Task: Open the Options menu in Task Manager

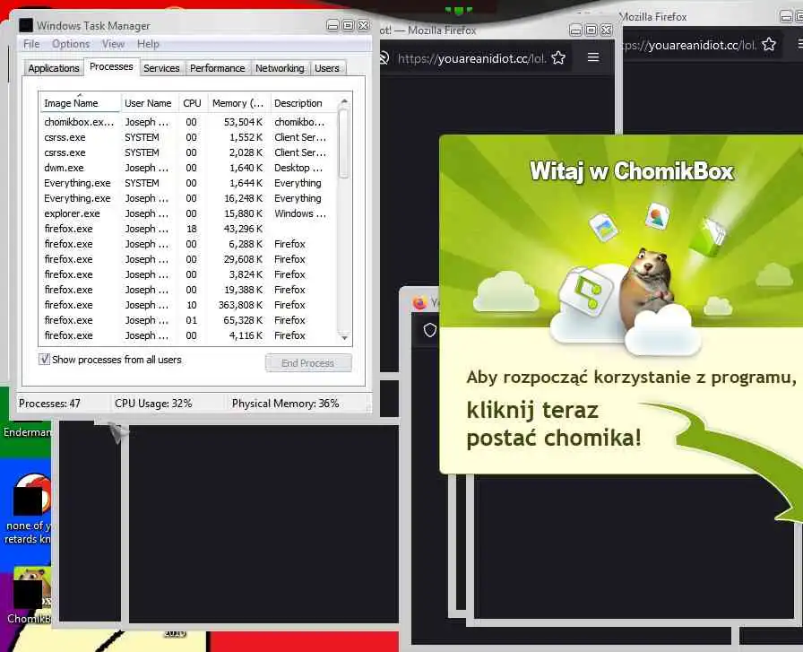Action: click(71, 44)
